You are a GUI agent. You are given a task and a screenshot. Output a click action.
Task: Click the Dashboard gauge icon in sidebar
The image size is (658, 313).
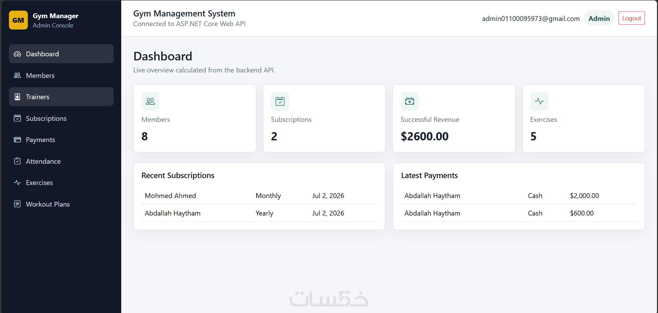click(17, 54)
